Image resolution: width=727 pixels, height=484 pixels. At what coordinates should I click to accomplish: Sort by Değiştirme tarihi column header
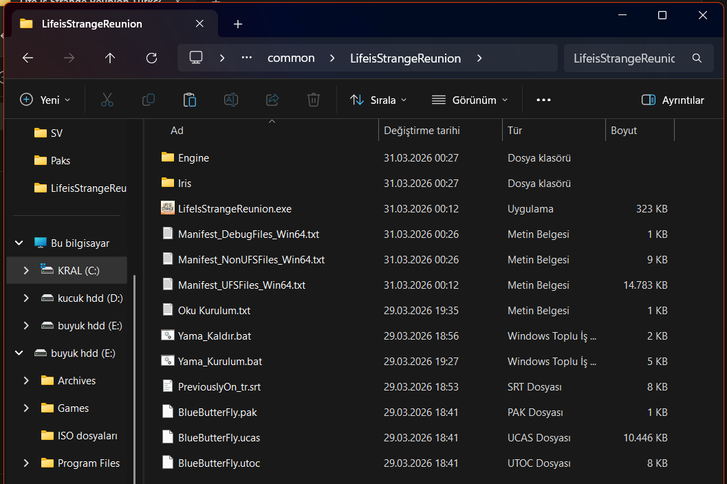(x=422, y=131)
